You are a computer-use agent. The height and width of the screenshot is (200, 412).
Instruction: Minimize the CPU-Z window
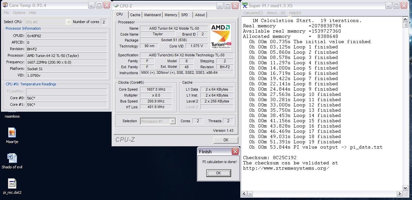click(220, 6)
